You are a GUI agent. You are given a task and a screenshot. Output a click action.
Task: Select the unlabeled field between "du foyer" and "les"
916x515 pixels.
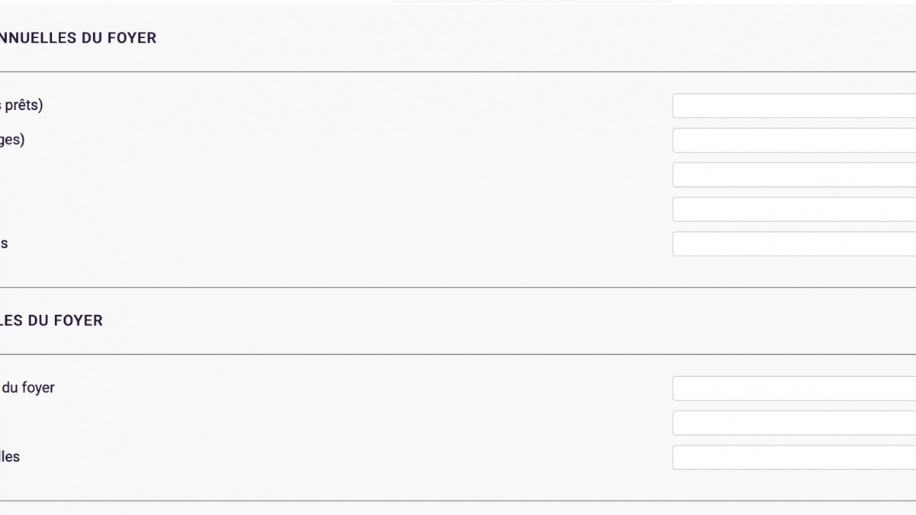point(794,423)
